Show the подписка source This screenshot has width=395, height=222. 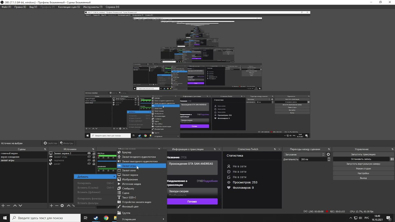pos(89,160)
